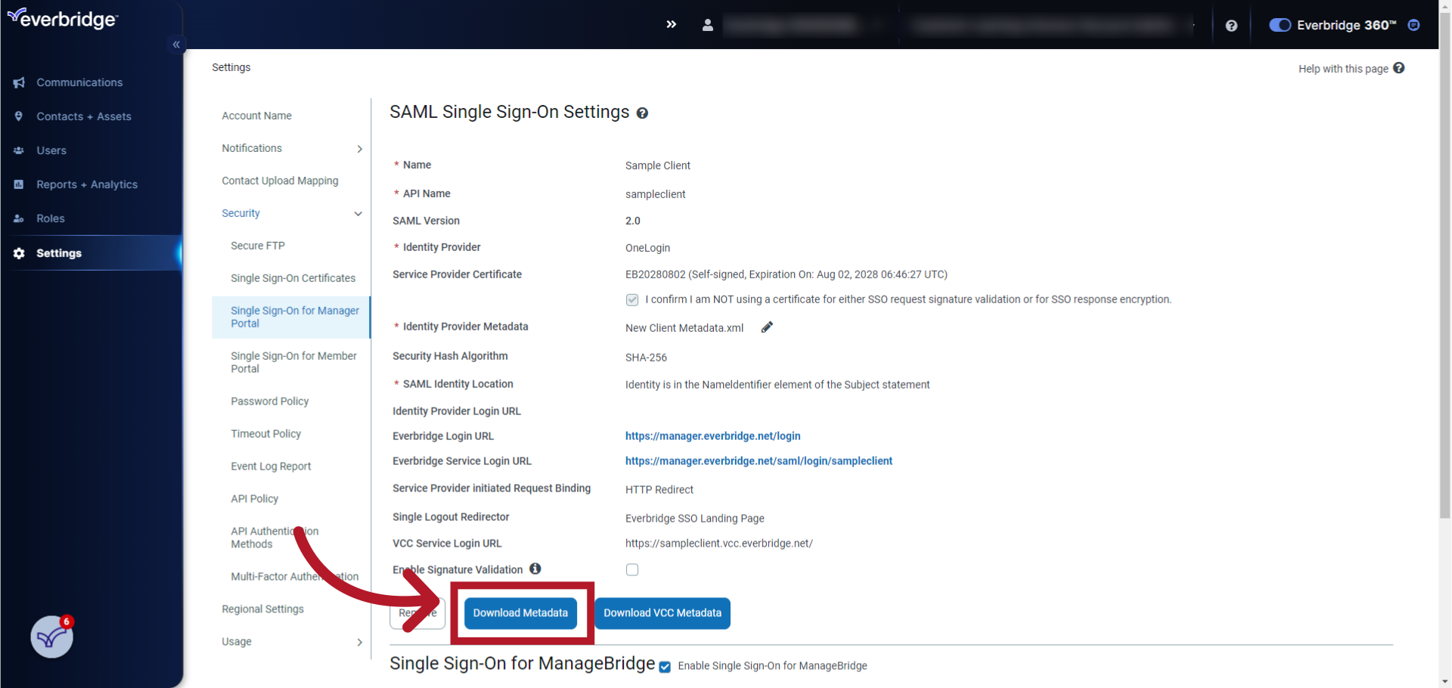1452x688 pixels.
Task: Click the info icon beside Enable Signature Validation
Action: 535,569
